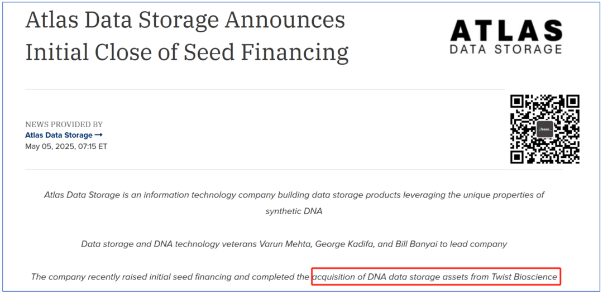Click the "NEWS PROVIDED BY" label
This screenshot has height=294, width=603.
tap(64, 124)
